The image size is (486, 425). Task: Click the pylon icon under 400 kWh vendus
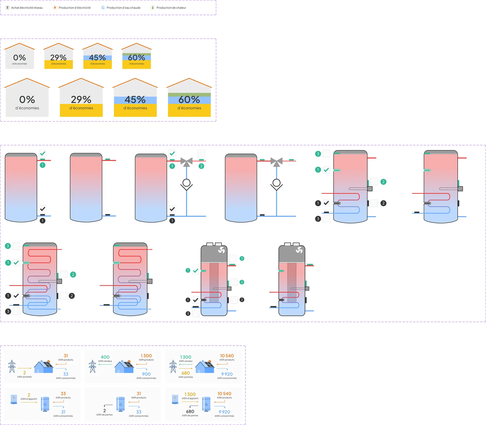(x=92, y=366)
